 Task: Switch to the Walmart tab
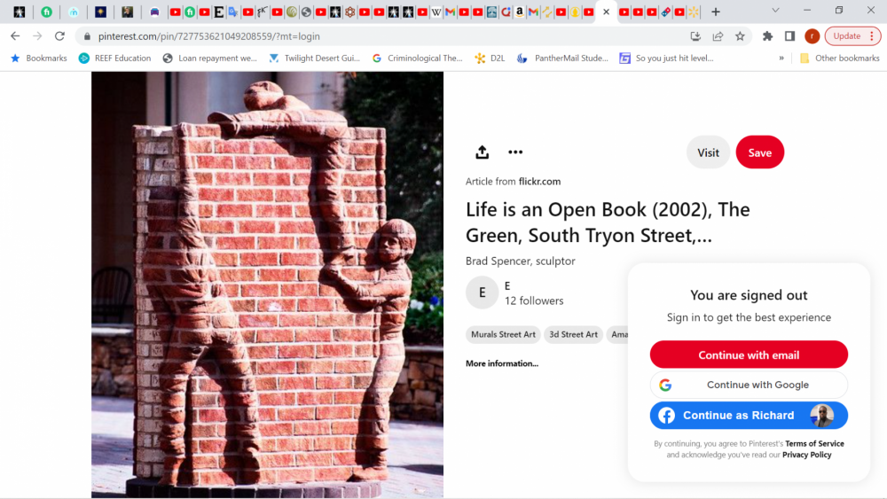[694, 12]
